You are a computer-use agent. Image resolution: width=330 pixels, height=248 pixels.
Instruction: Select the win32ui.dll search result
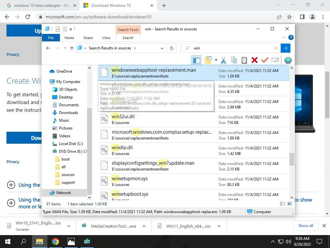193,119
